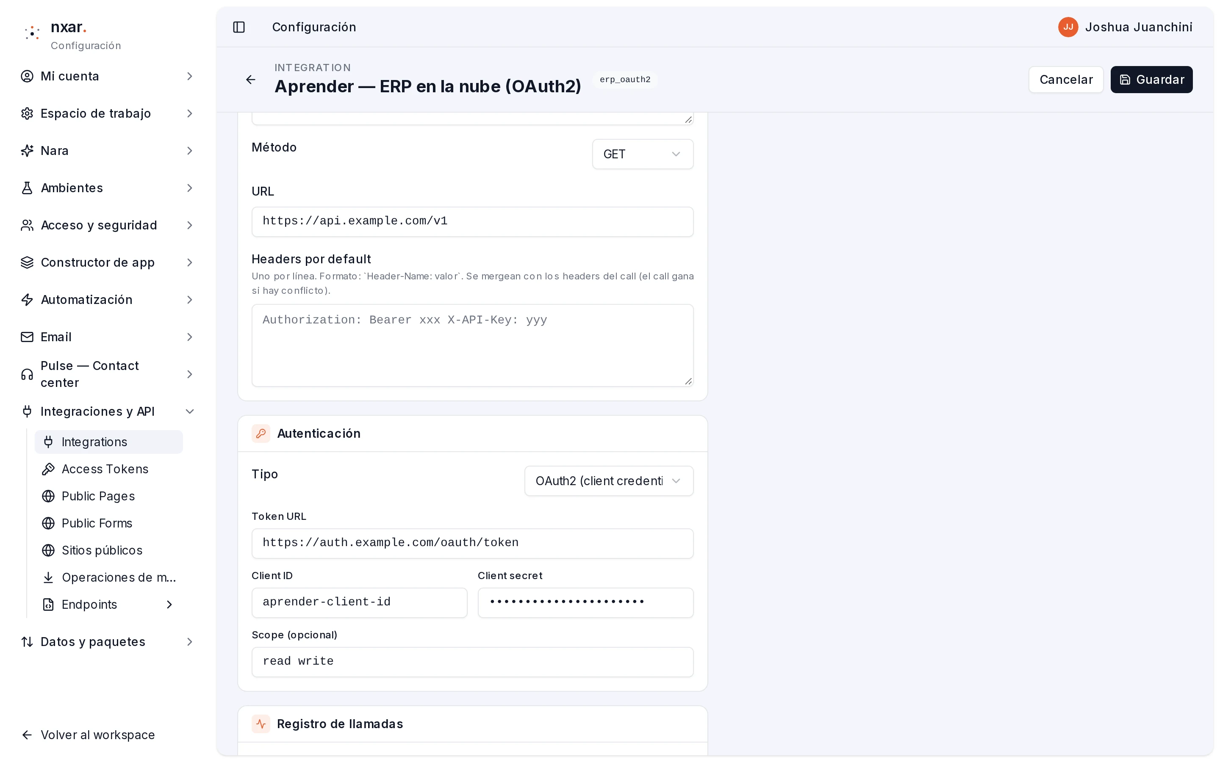Open Public Forms menu item

pyautogui.click(x=108, y=523)
